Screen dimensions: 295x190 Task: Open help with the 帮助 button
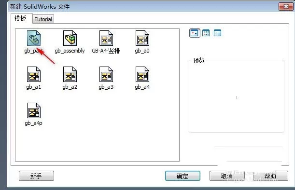pos(270,176)
